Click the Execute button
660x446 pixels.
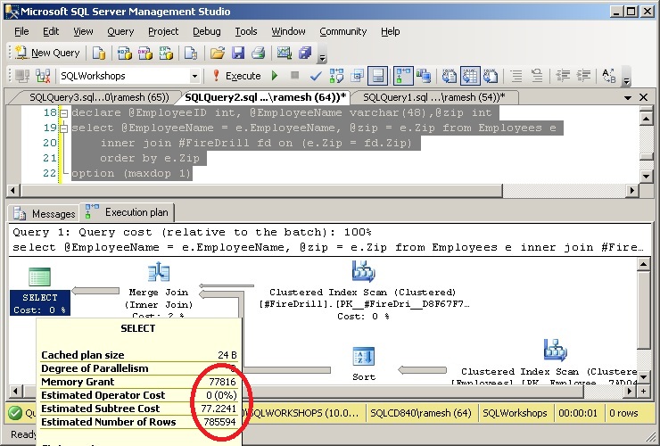click(x=236, y=76)
